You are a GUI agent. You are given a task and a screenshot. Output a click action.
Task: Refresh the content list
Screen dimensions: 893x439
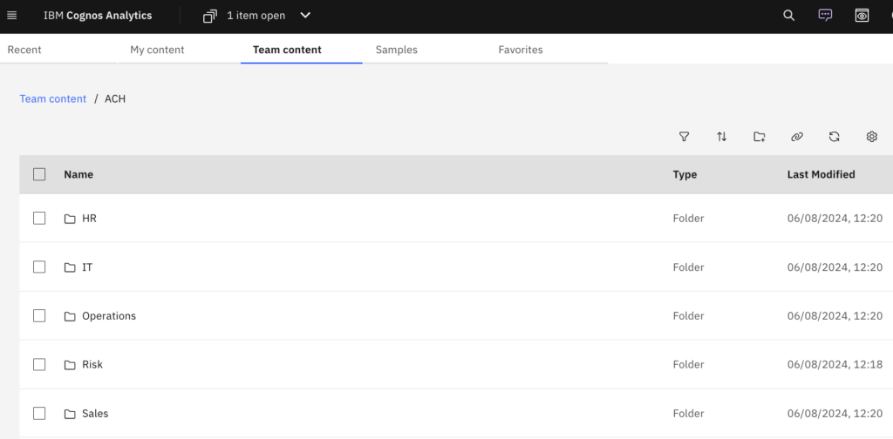835,137
